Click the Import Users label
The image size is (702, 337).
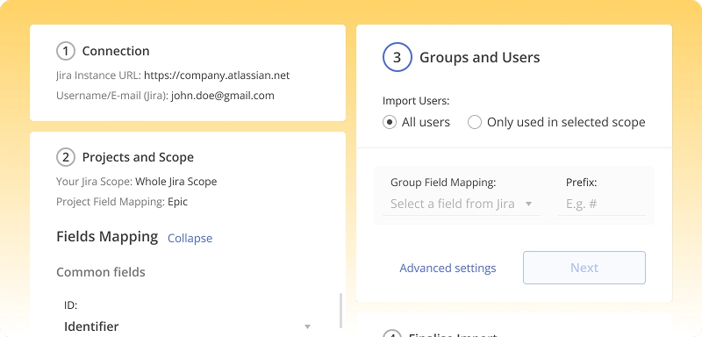(416, 101)
